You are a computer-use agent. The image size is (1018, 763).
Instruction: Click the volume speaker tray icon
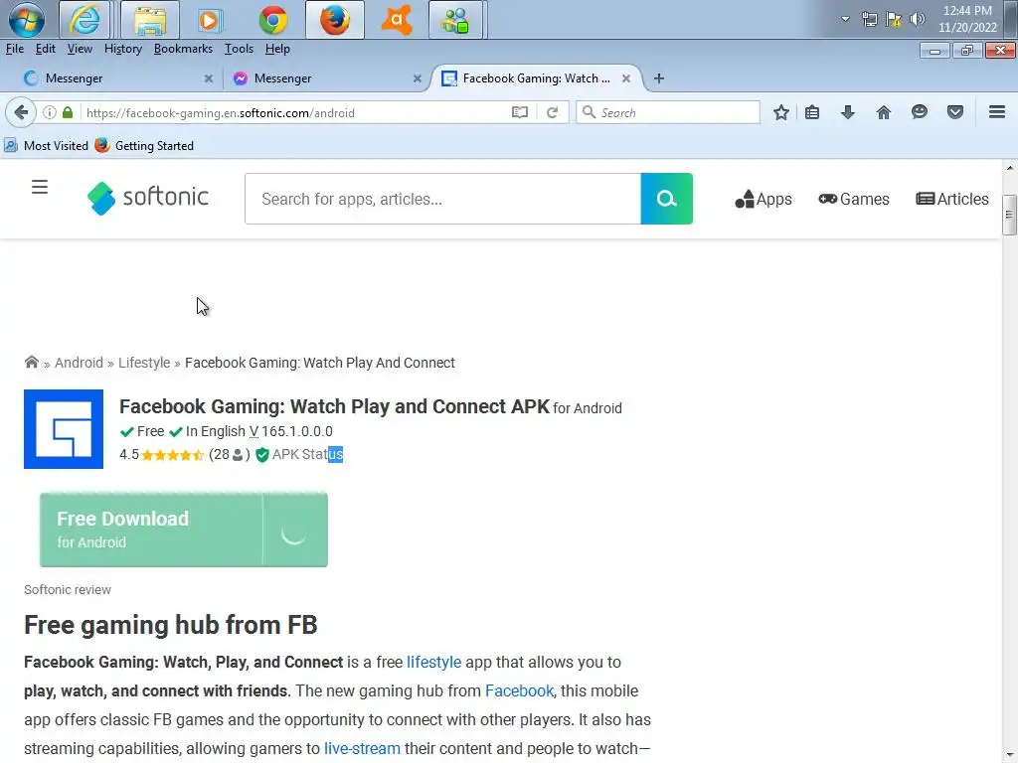[917, 19]
